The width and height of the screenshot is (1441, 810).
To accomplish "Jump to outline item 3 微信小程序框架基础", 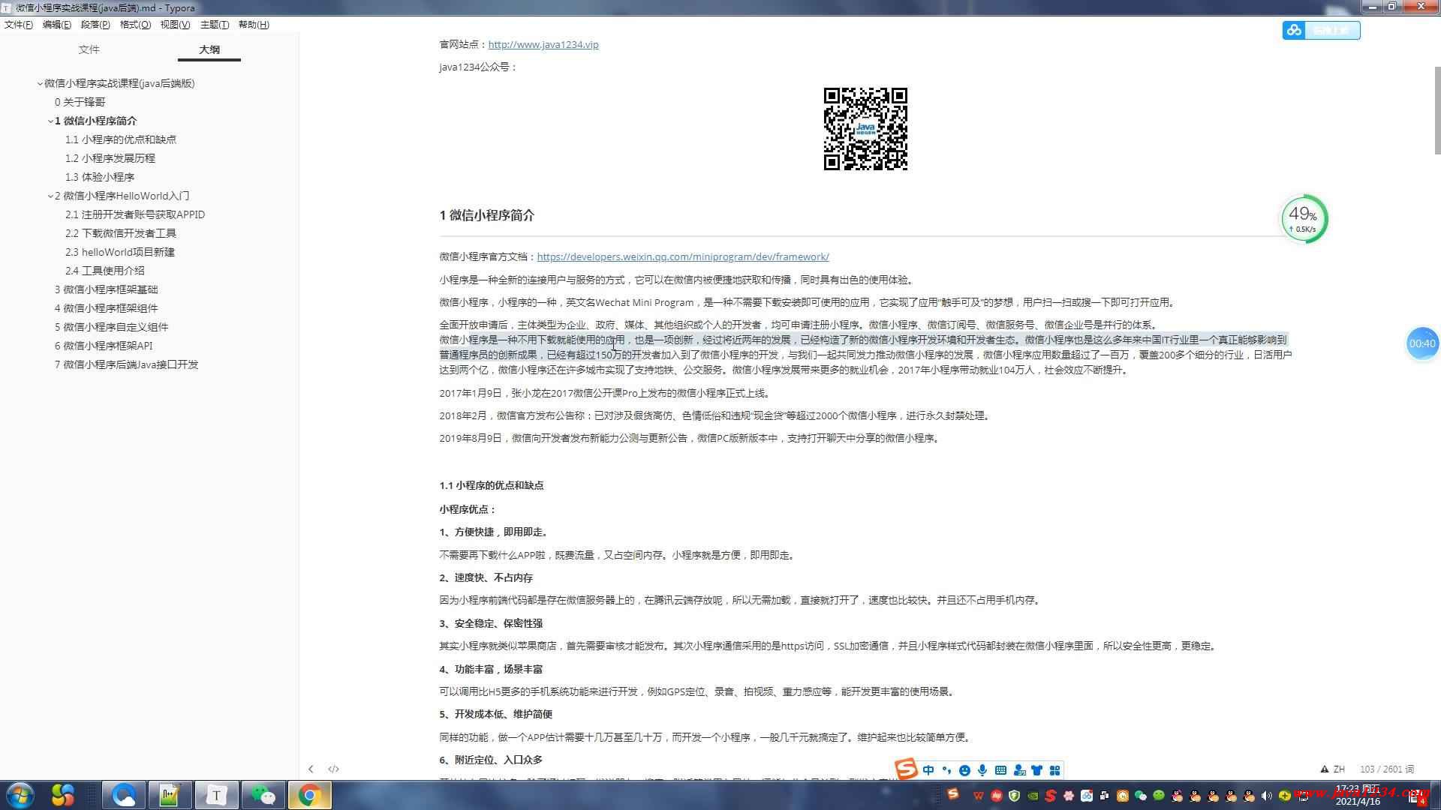I will (x=106, y=289).
